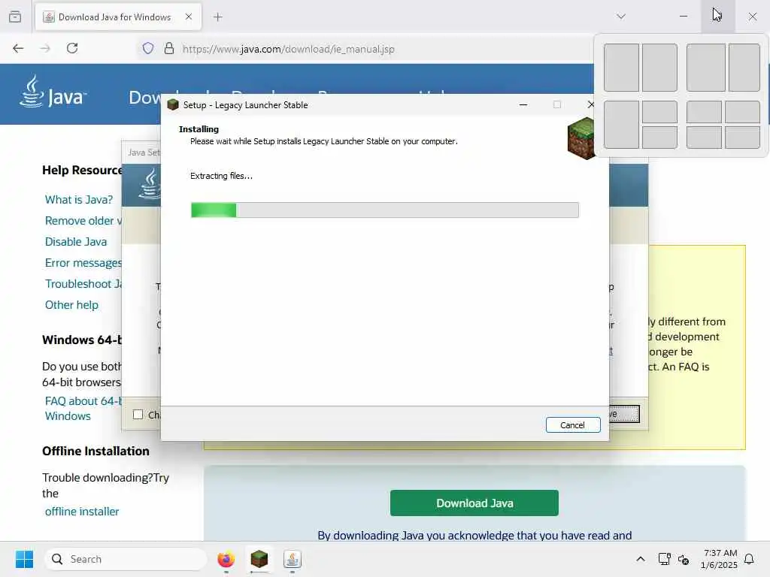This screenshot has width=770, height=577.
Task: Click the Download Java green button
Action: point(474,503)
